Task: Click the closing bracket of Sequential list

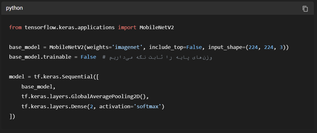Action: pyautogui.click(x=11, y=116)
